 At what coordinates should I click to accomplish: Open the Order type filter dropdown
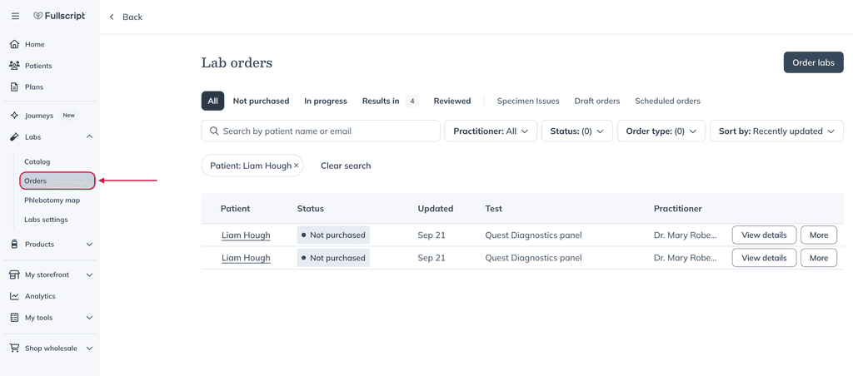click(x=661, y=131)
